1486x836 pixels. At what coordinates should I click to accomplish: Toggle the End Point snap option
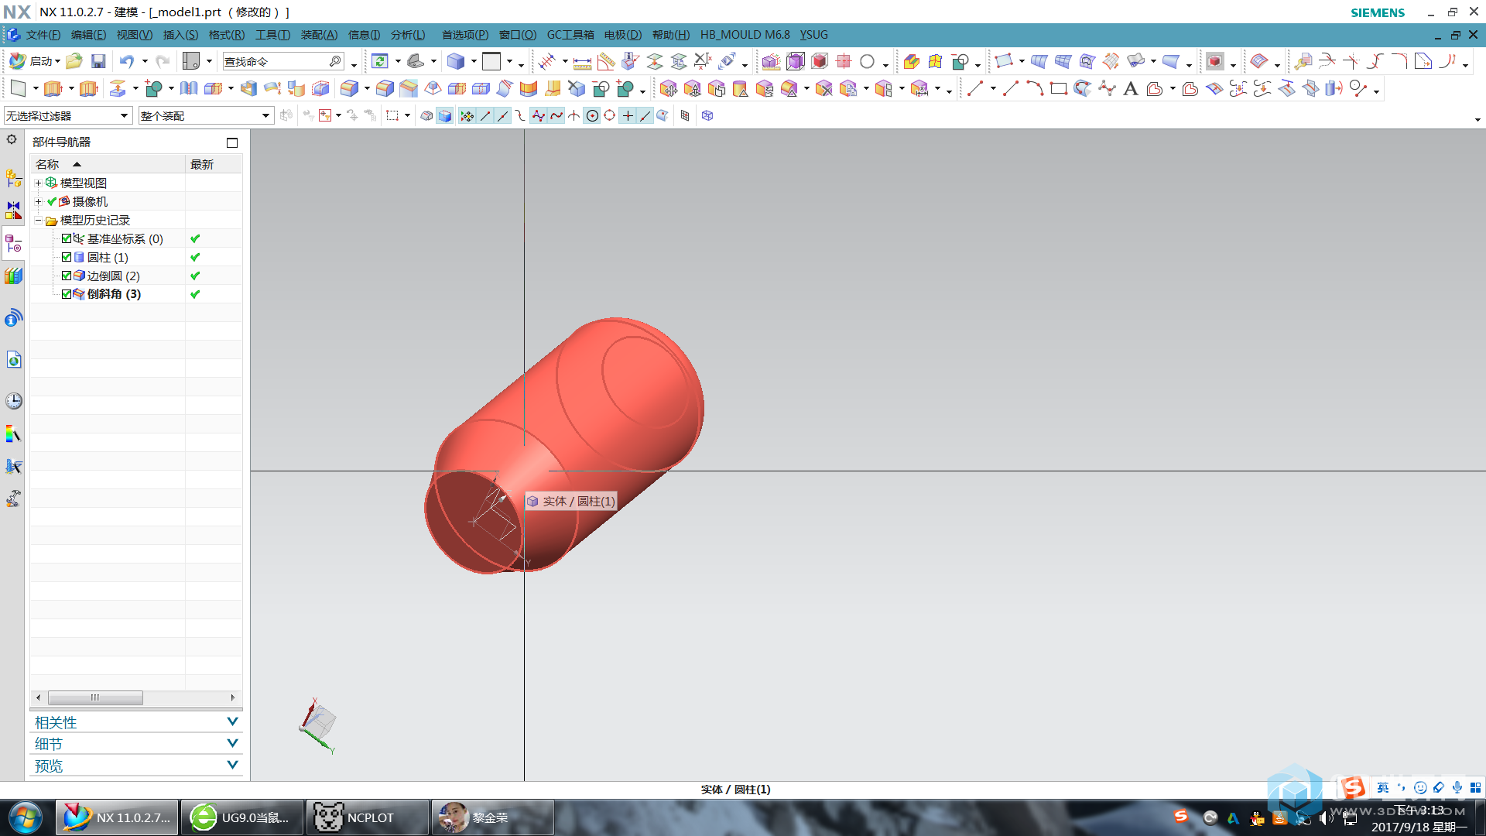click(485, 116)
